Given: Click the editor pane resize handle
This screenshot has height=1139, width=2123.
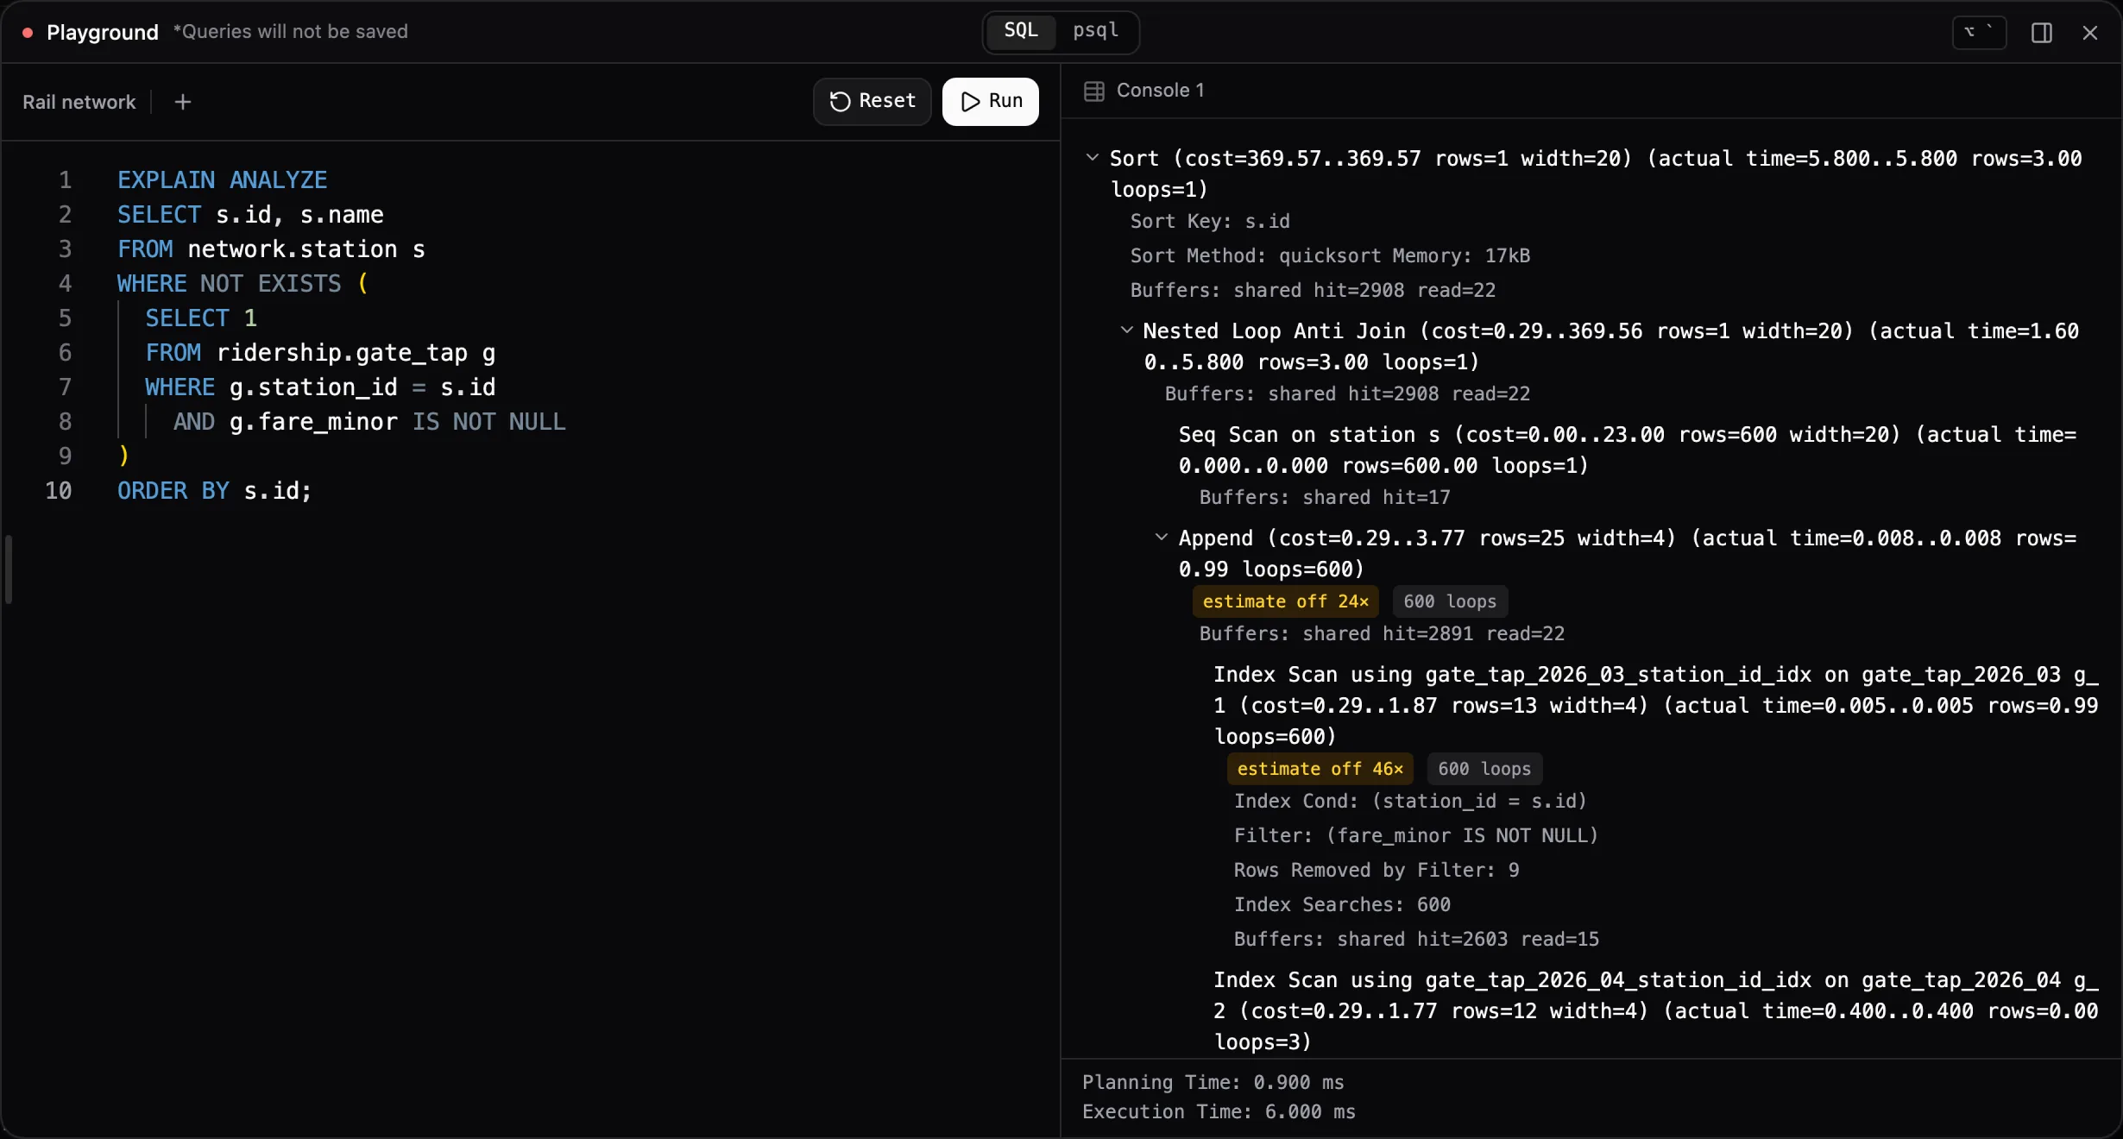Looking at the screenshot, I should 8,569.
